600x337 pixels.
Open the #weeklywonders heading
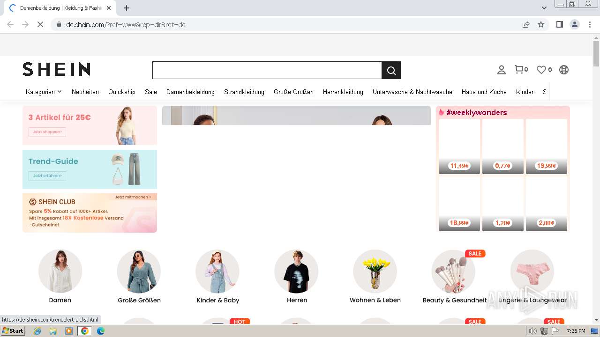pyautogui.click(x=477, y=112)
